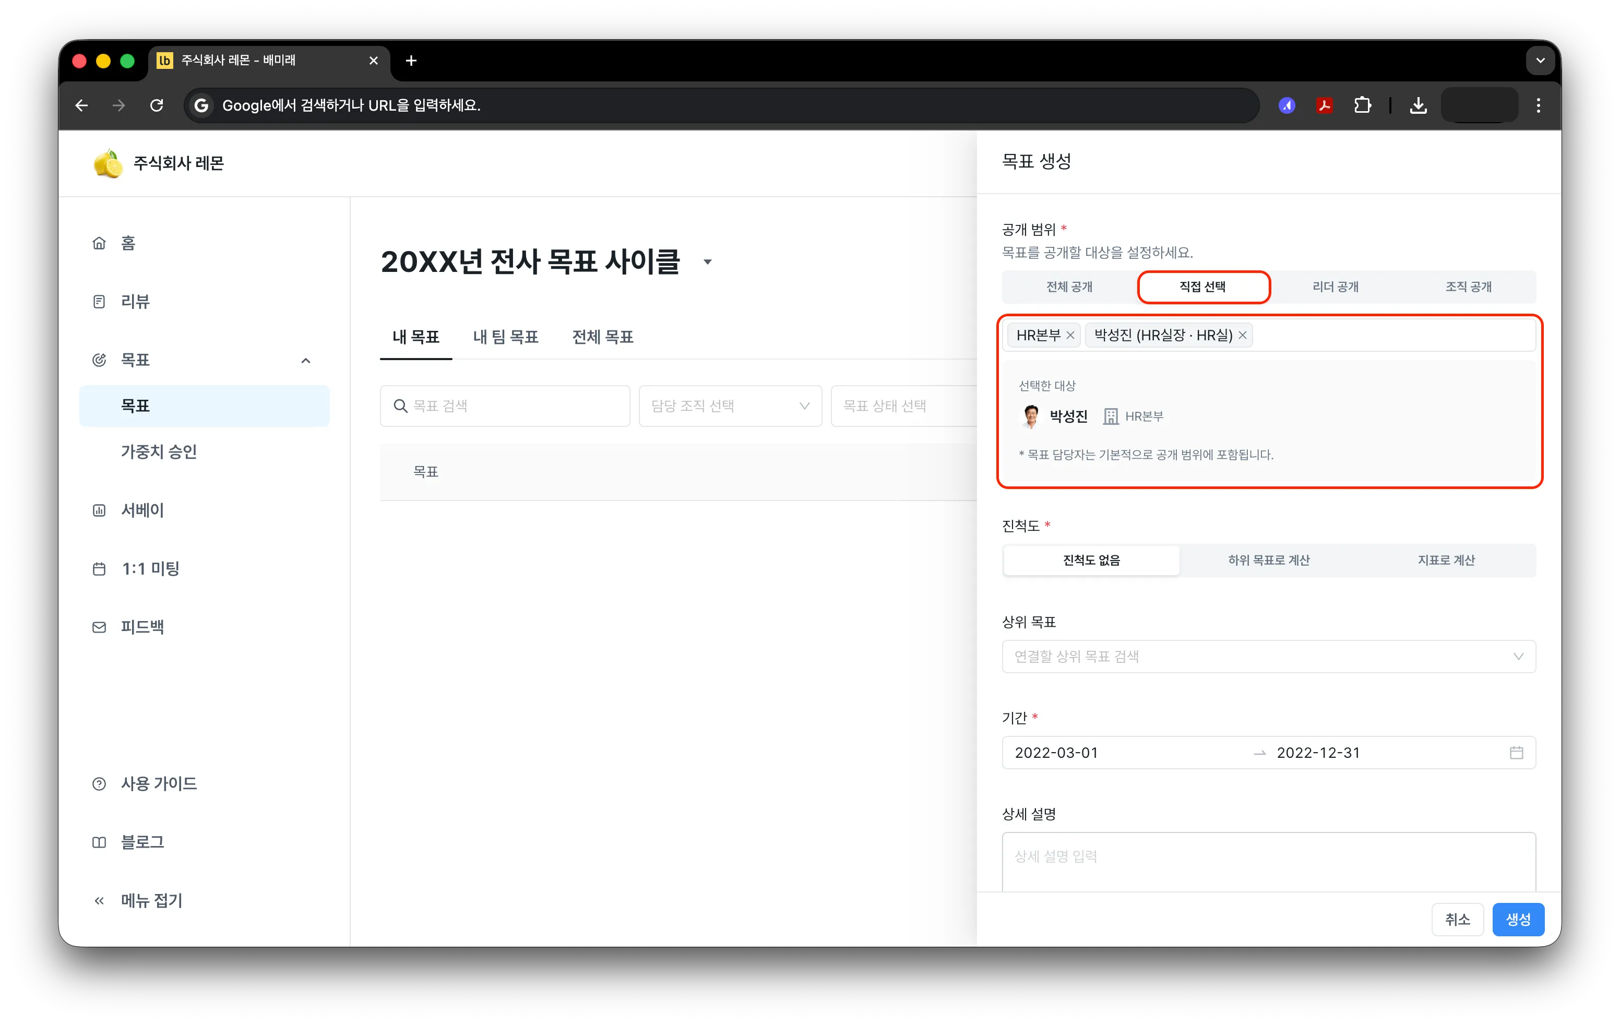Click the 취소 cancel button
Viewport: 1620px width, 1024px height.
click(1457, 920)
